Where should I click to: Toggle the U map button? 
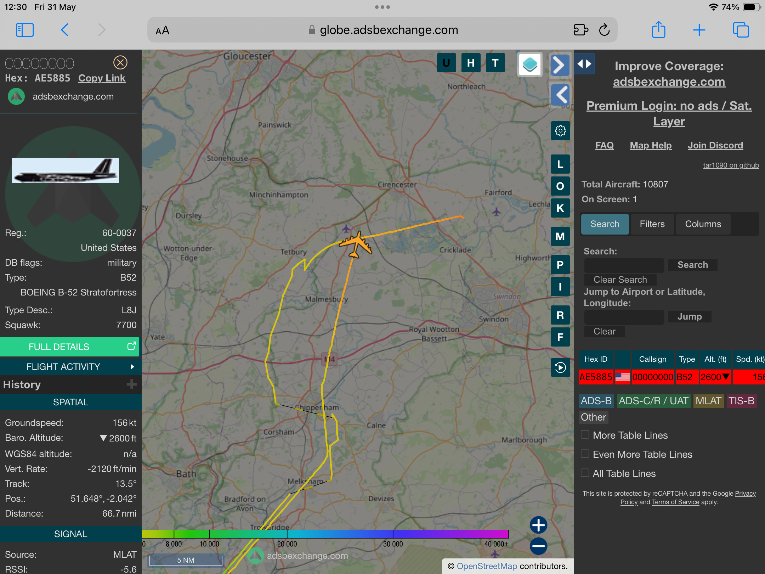pos(446,63)
